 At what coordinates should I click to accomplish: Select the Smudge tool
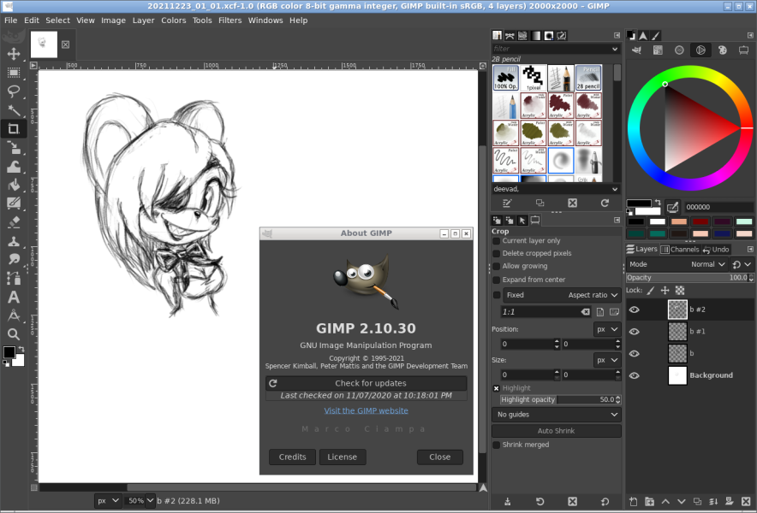coord(14,259)
